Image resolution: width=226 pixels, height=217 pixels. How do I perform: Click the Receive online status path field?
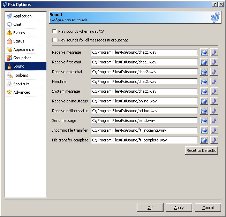click(x=144, y=101)
